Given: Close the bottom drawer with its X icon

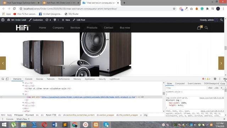Looking at the screenshot, I should click(224, 119).
